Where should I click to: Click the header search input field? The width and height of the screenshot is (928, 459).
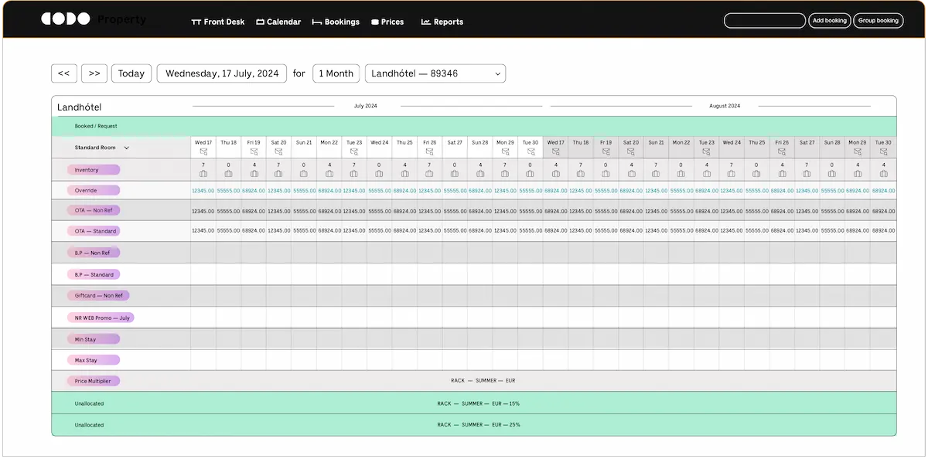coord(764,21)
